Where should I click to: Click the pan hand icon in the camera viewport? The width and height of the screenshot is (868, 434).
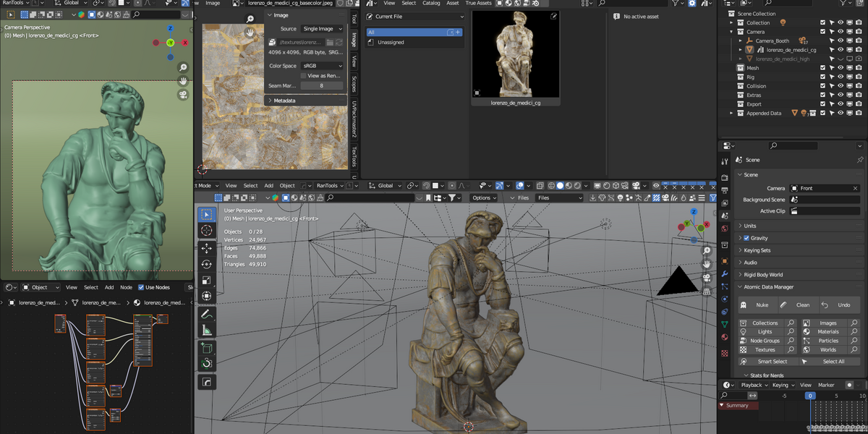click(x=184, y=81)
